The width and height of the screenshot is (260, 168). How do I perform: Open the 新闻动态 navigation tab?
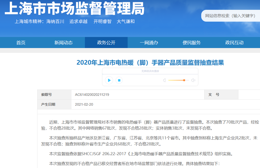coord(64,43)
